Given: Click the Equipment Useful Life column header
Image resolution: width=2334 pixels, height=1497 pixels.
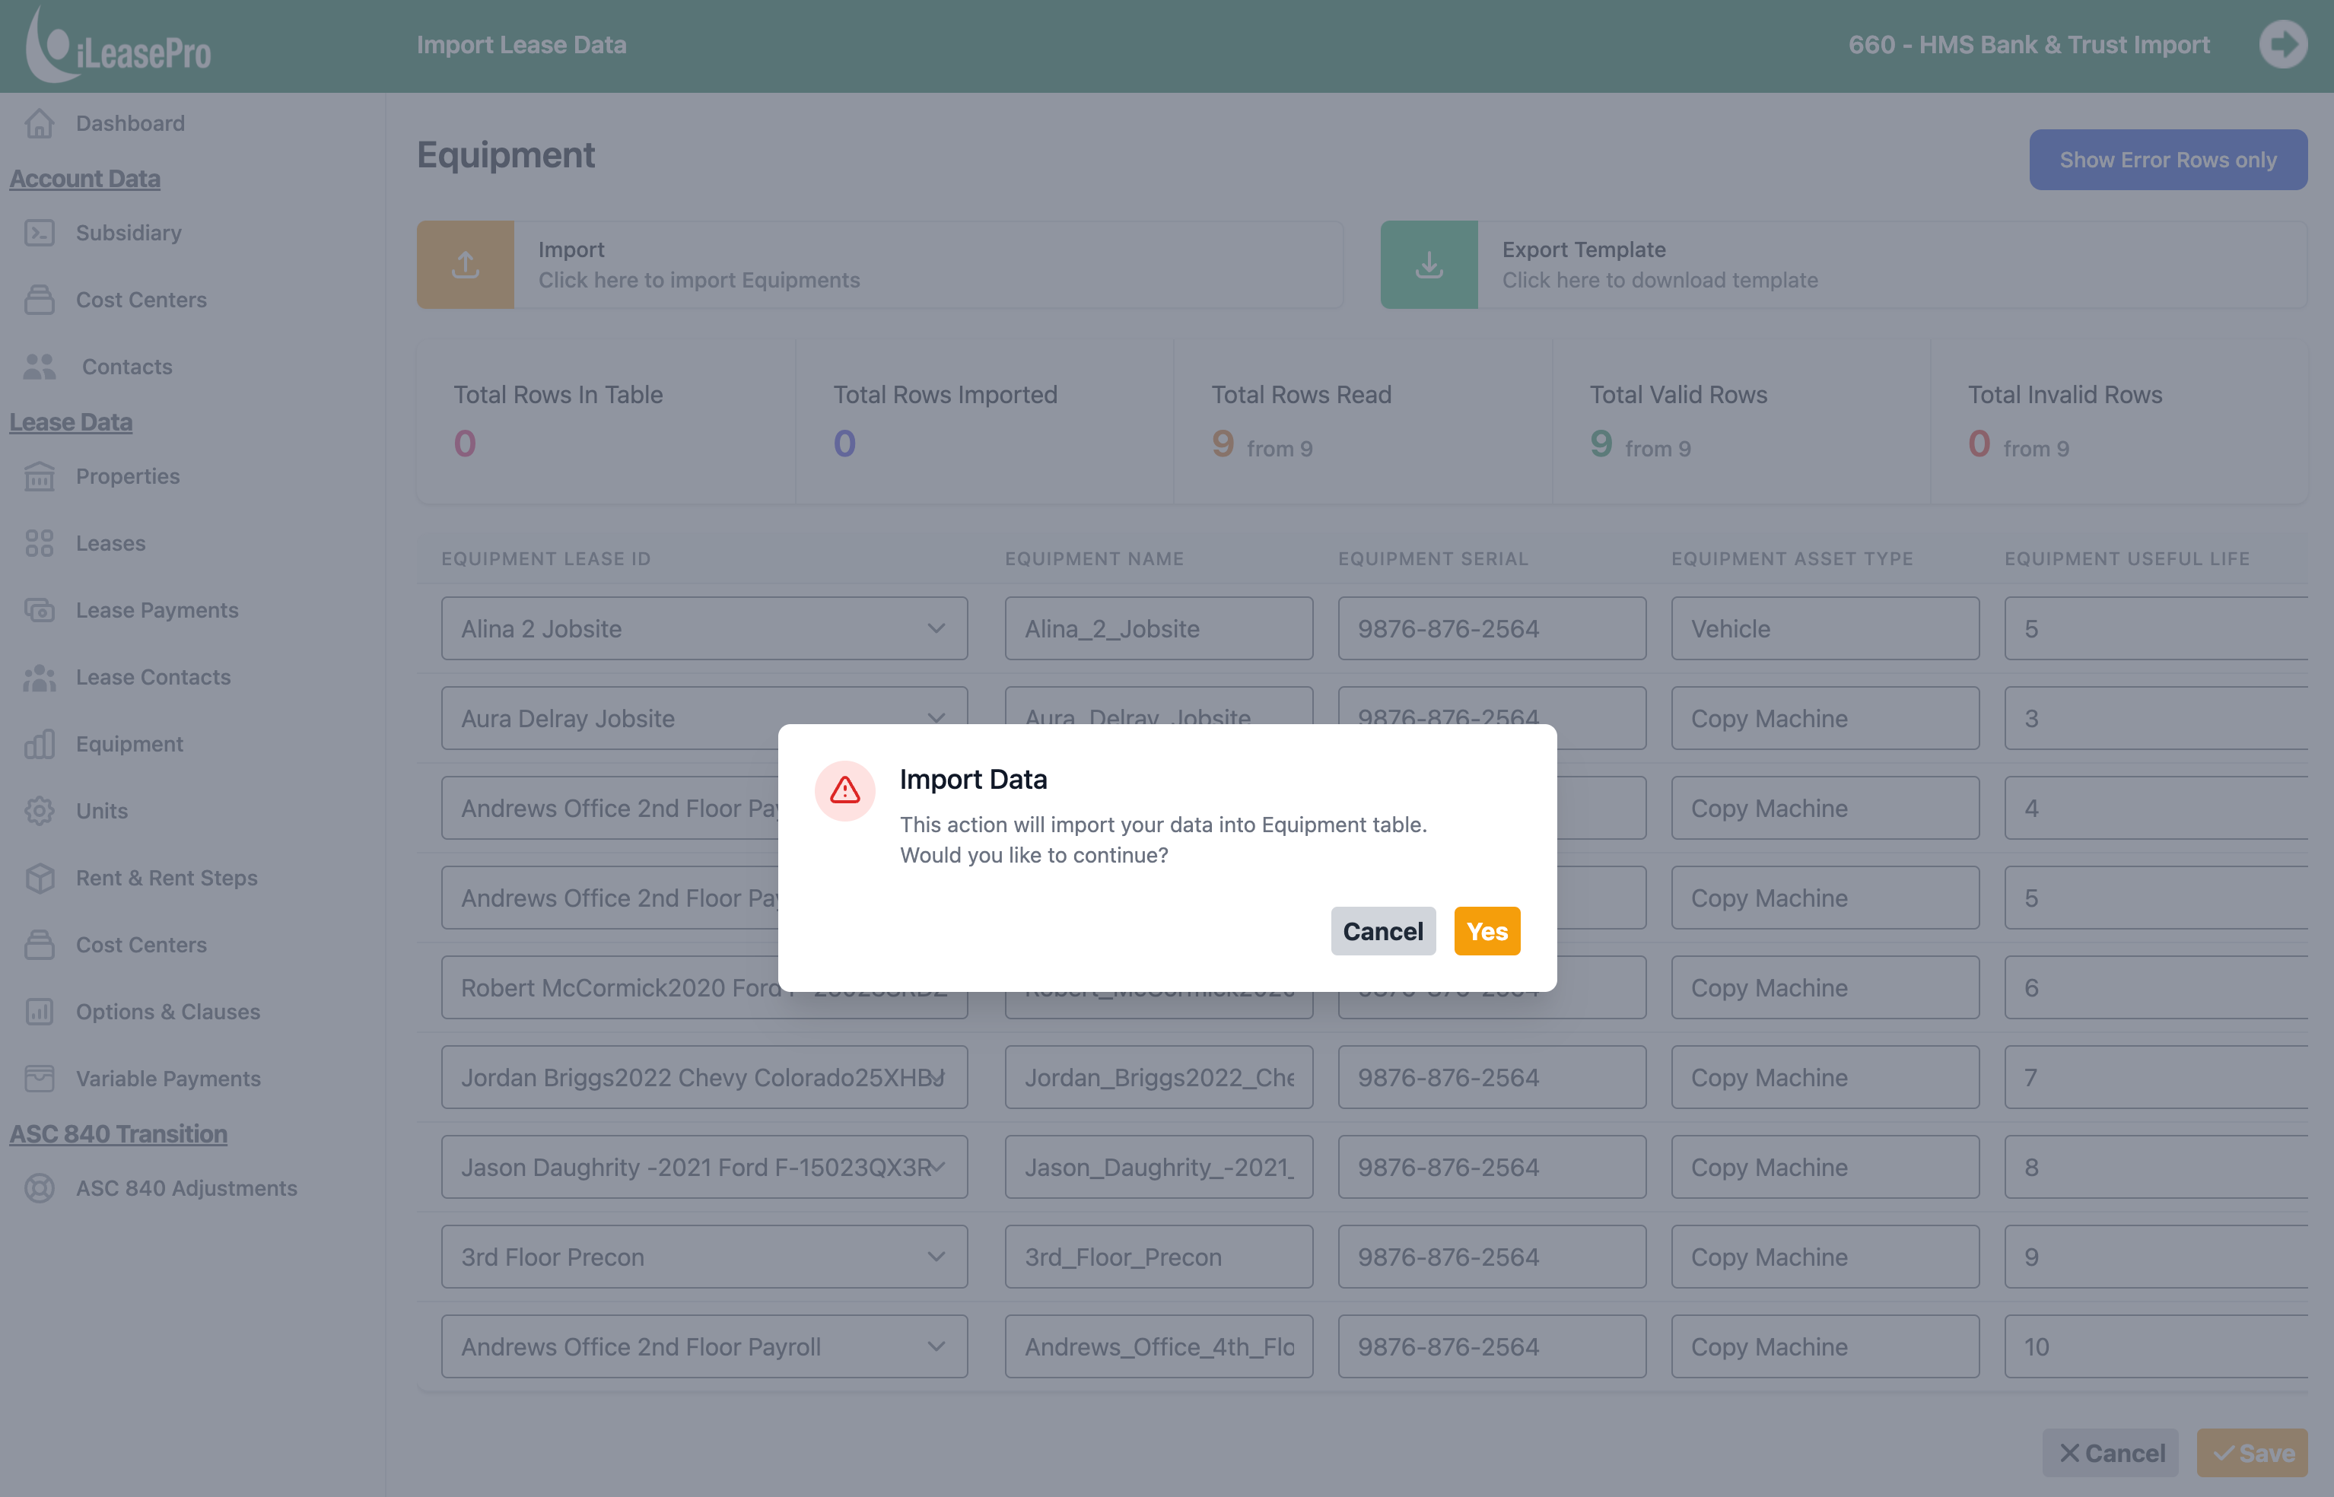Looking at the screenshot, I should 2127,559.
